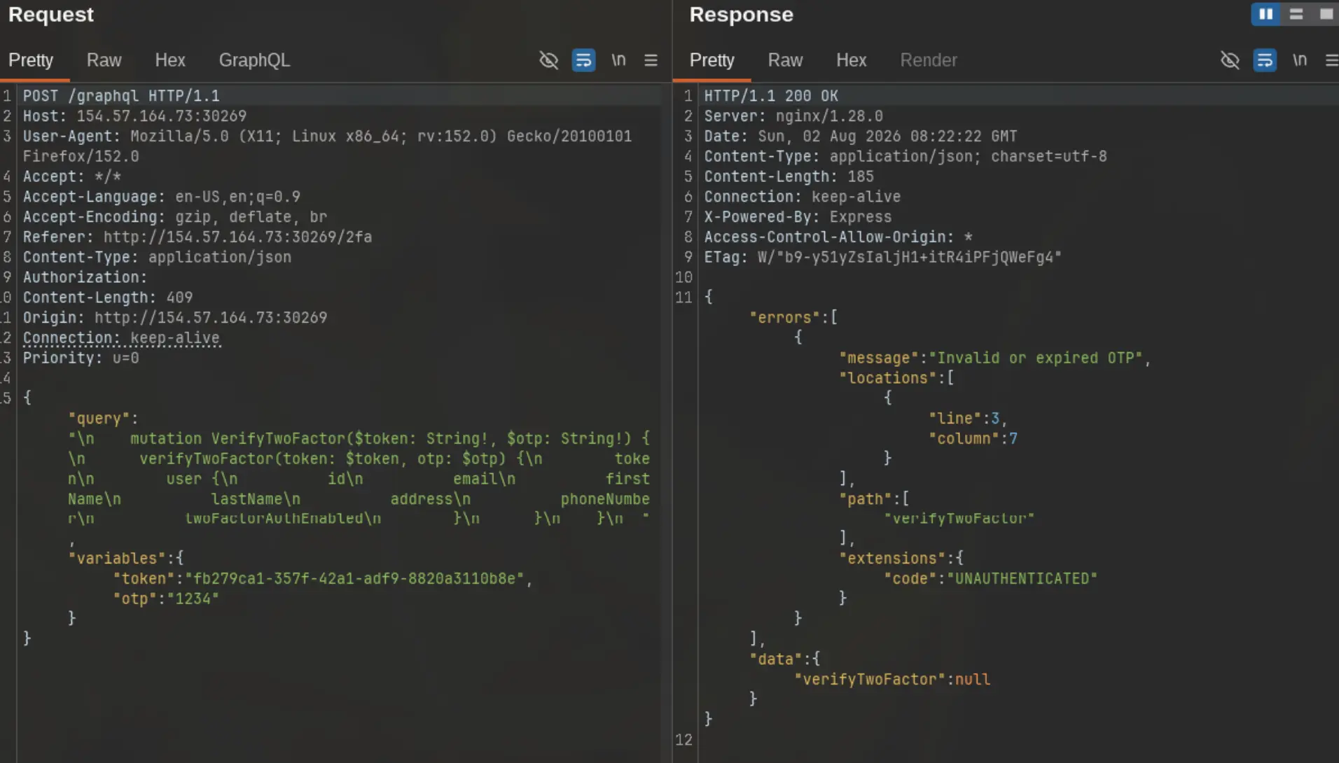Image resolution: width=1339 pixels, height=763 pixels.
Task: Select side-by-side split layout icon
Action: click(1265, 14)
